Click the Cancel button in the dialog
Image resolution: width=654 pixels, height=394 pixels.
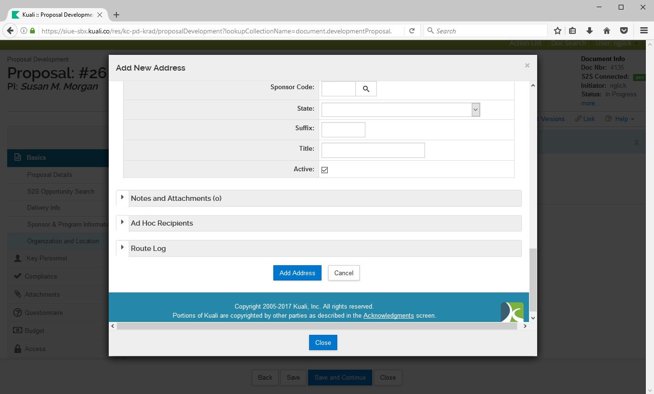coord(343,273)
